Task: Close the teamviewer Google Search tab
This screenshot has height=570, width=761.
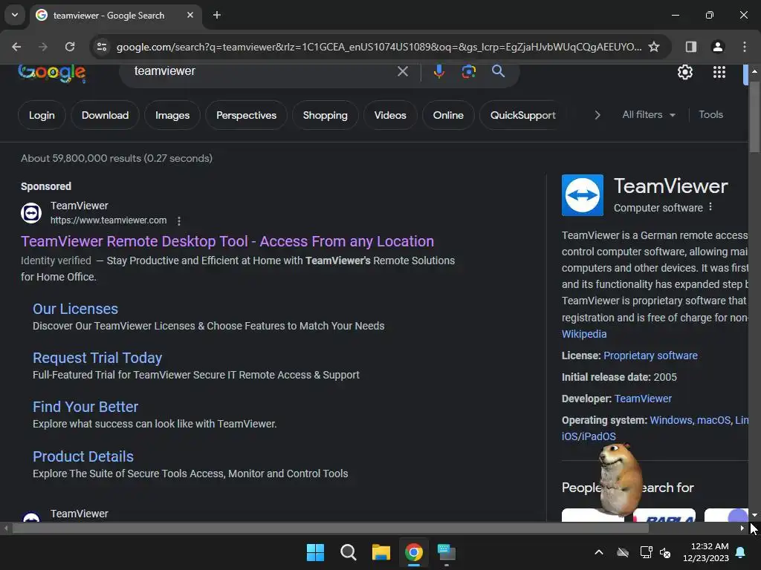Action: [x=190, y=15]
